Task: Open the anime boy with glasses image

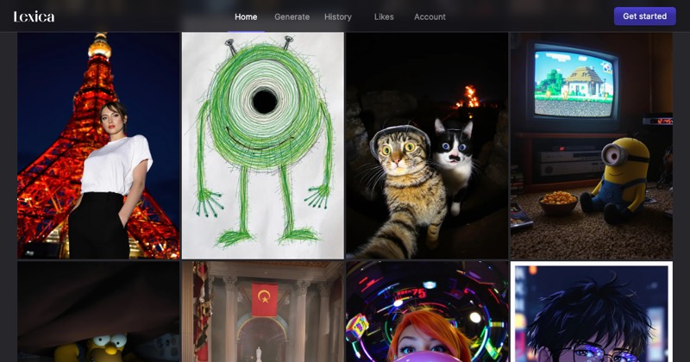Action: [592, 311]
